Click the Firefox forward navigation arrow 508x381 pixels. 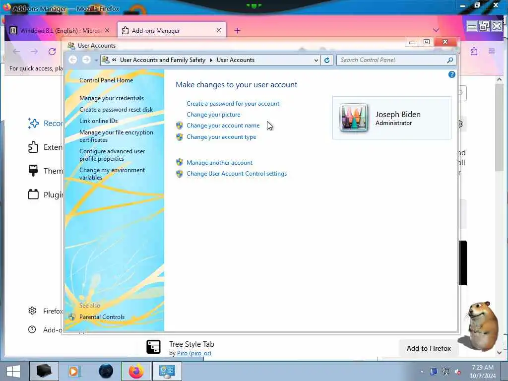point(34,52)
